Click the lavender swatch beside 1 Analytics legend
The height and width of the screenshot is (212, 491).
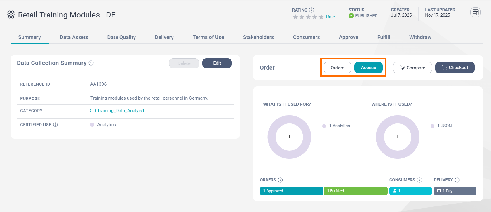[324, 126]
